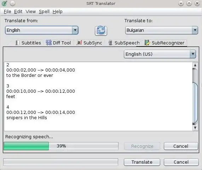Select the SubRecognizer tab
Viewport: 202px width, 170px height.
[x=165, y=43]
